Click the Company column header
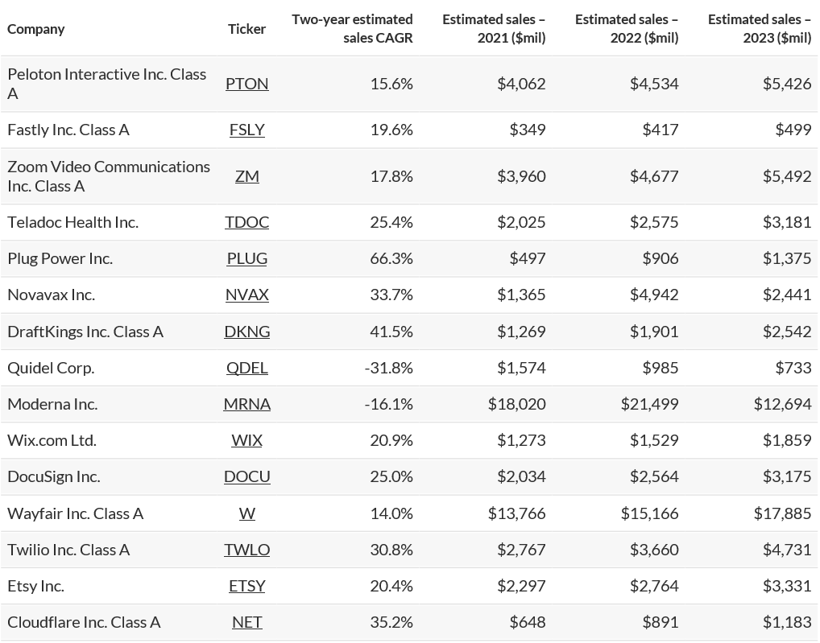This screenshot has height=643, width=820. [36, 29]
